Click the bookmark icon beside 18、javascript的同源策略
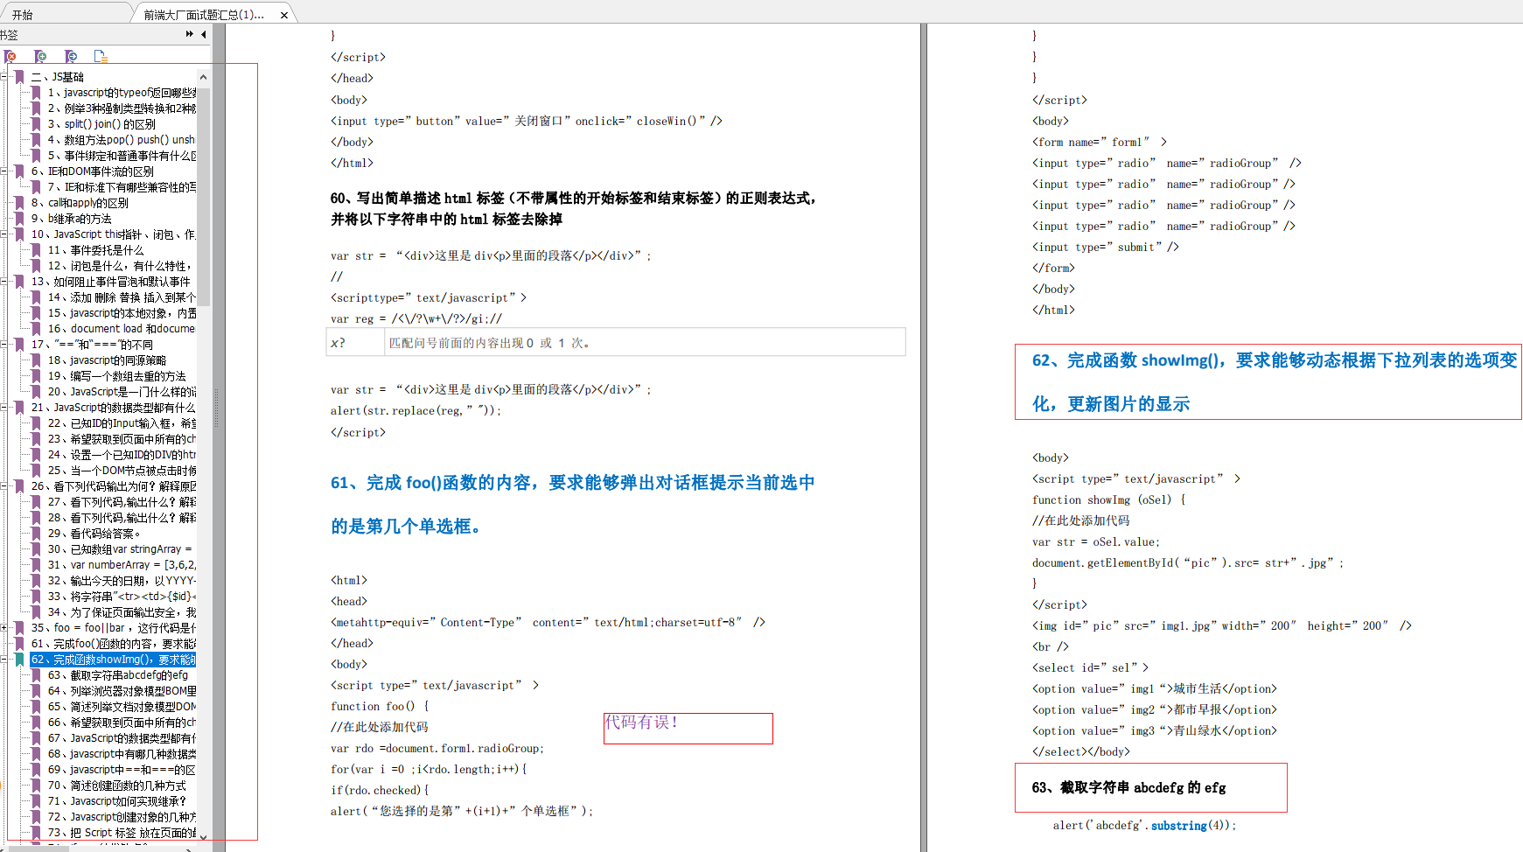Image resolution: width=1523 pixels, height=852 pixels. tap(36, 360)
